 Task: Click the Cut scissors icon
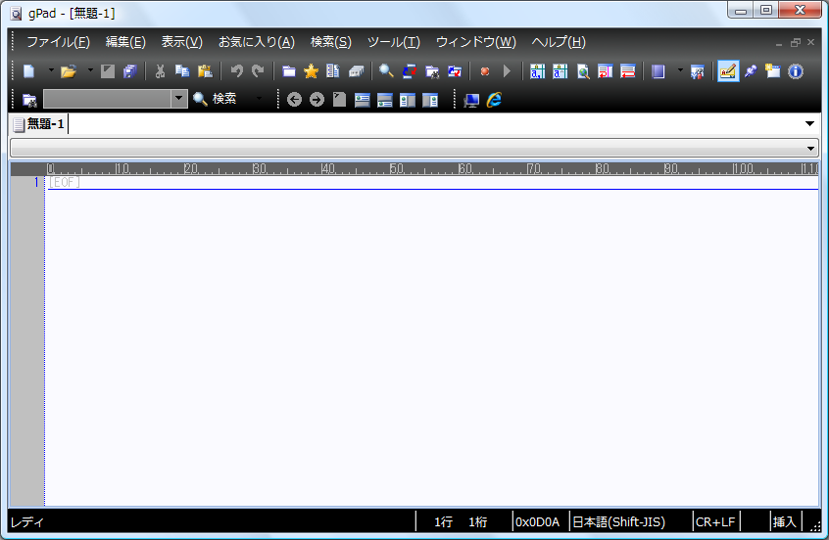tap(160, 71)
